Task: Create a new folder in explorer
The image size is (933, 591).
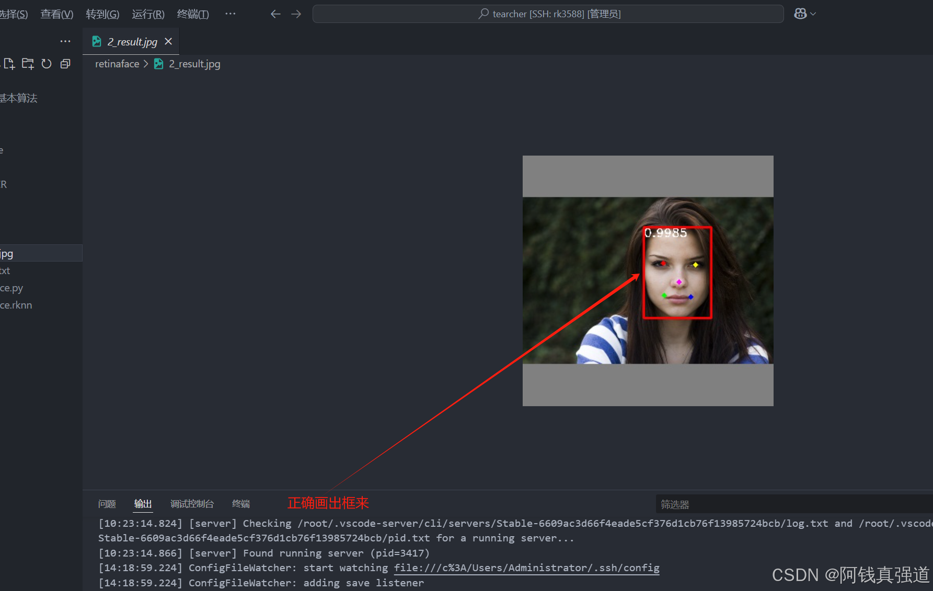Action: pyautogui.click(x=28, y=64)
